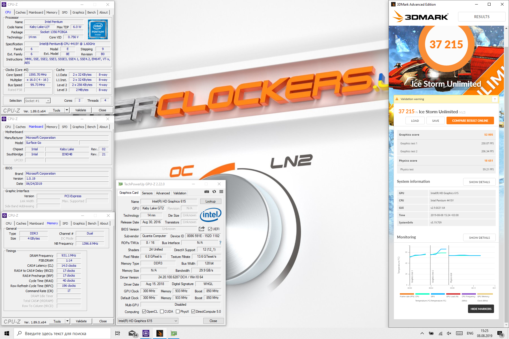The width and height of the screenshot is (509, 339).
Task: Open the Wi-Fi network tray icon
Action: 440,333
